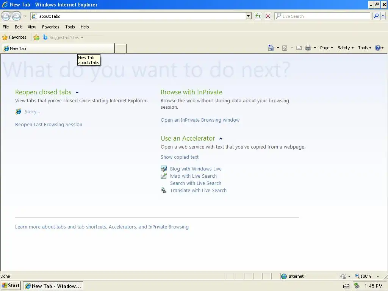388x291 pixels.
Task: Open the recent pages dropdown arrow
Action: (25, 16)
